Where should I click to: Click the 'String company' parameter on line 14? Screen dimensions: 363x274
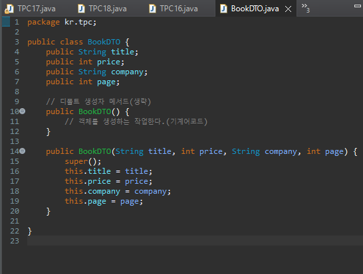(x=265, y=151)
